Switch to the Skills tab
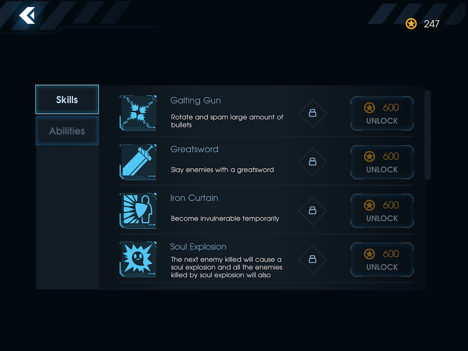The image size is (468, 351). [67, 100]
